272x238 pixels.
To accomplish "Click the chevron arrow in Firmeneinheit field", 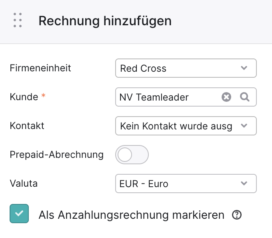I will coord(244,68).
